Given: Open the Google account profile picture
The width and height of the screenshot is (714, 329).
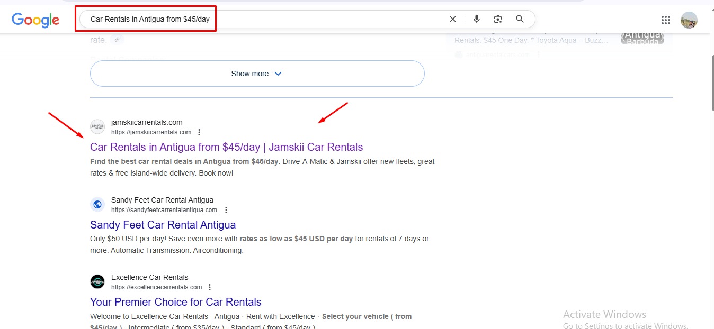Looking at the screenshot, I should (x=689, y=20).
